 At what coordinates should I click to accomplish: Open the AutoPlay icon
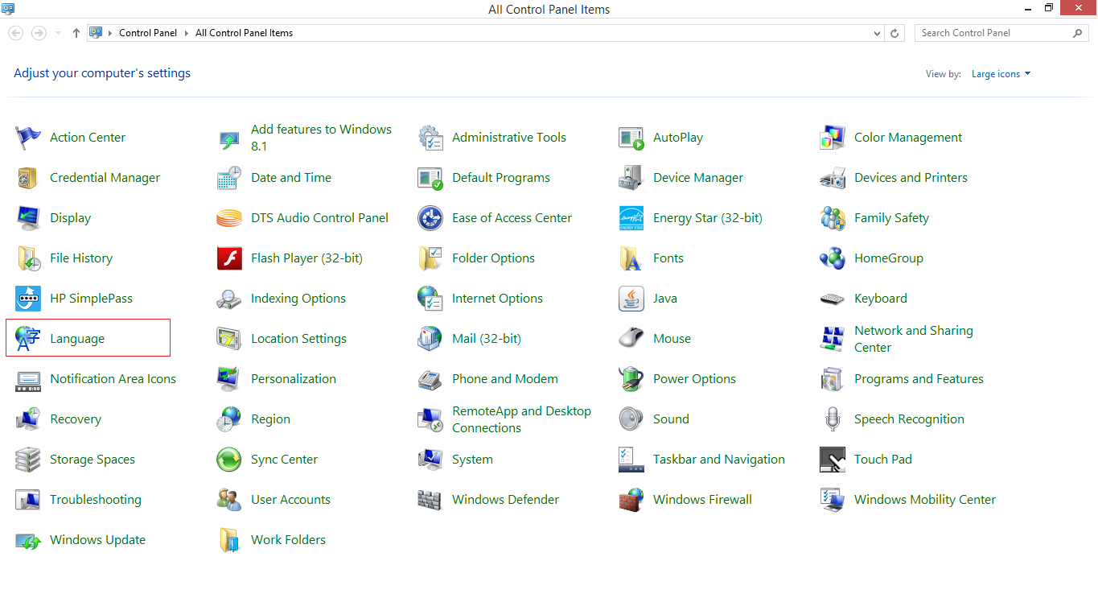point(631,138)
